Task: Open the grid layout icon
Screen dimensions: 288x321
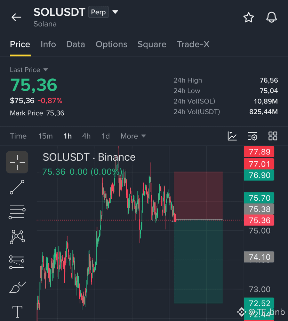Action: pyautogui.click(x=273, y=136)
